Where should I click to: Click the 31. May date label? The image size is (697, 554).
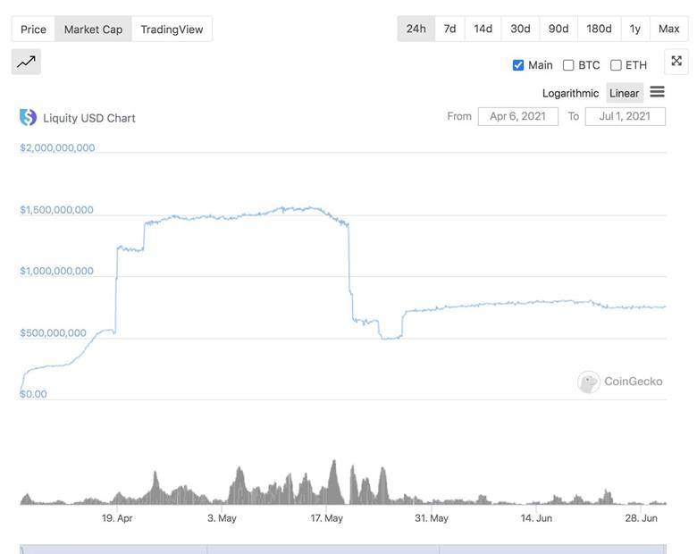tap(432, 518)
